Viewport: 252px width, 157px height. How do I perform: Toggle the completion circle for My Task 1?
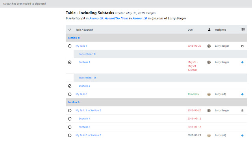(x=70, y=46)
